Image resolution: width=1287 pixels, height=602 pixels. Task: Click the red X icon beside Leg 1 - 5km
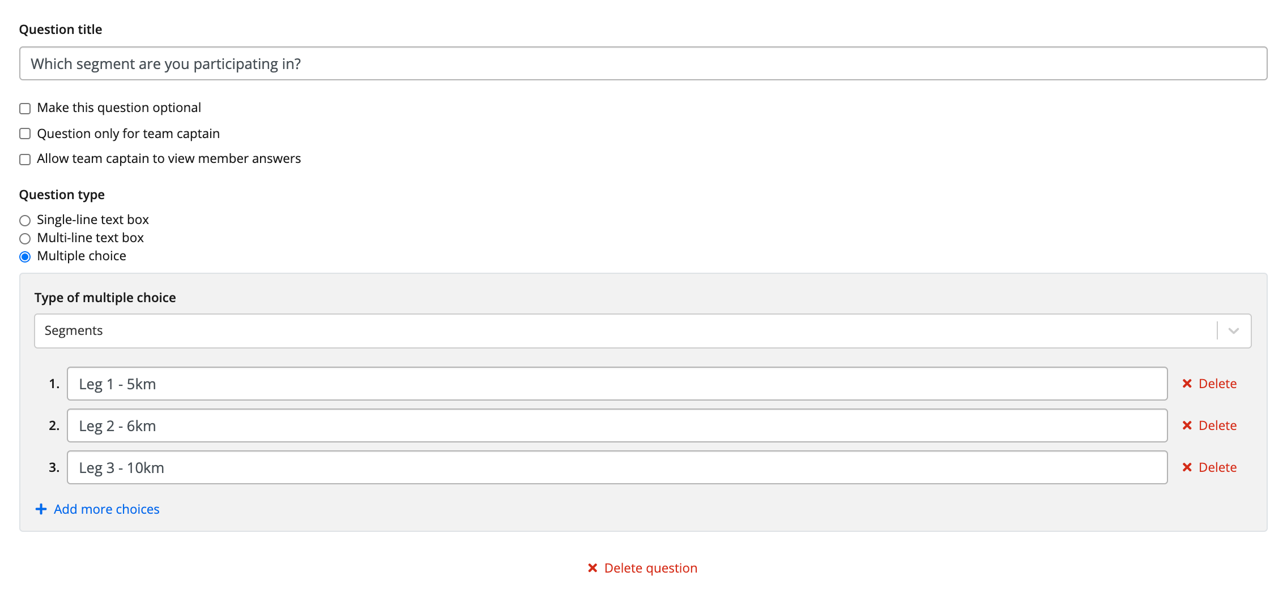coord(1187,384)
